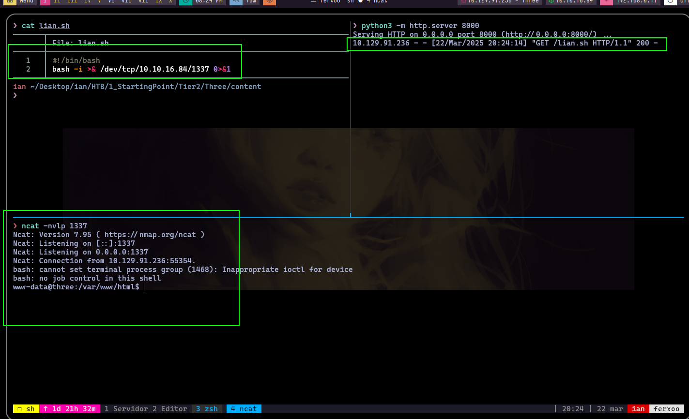Click the blue volume icon in top bar
This screenshot has height=419, width=689.
point(236,1)
